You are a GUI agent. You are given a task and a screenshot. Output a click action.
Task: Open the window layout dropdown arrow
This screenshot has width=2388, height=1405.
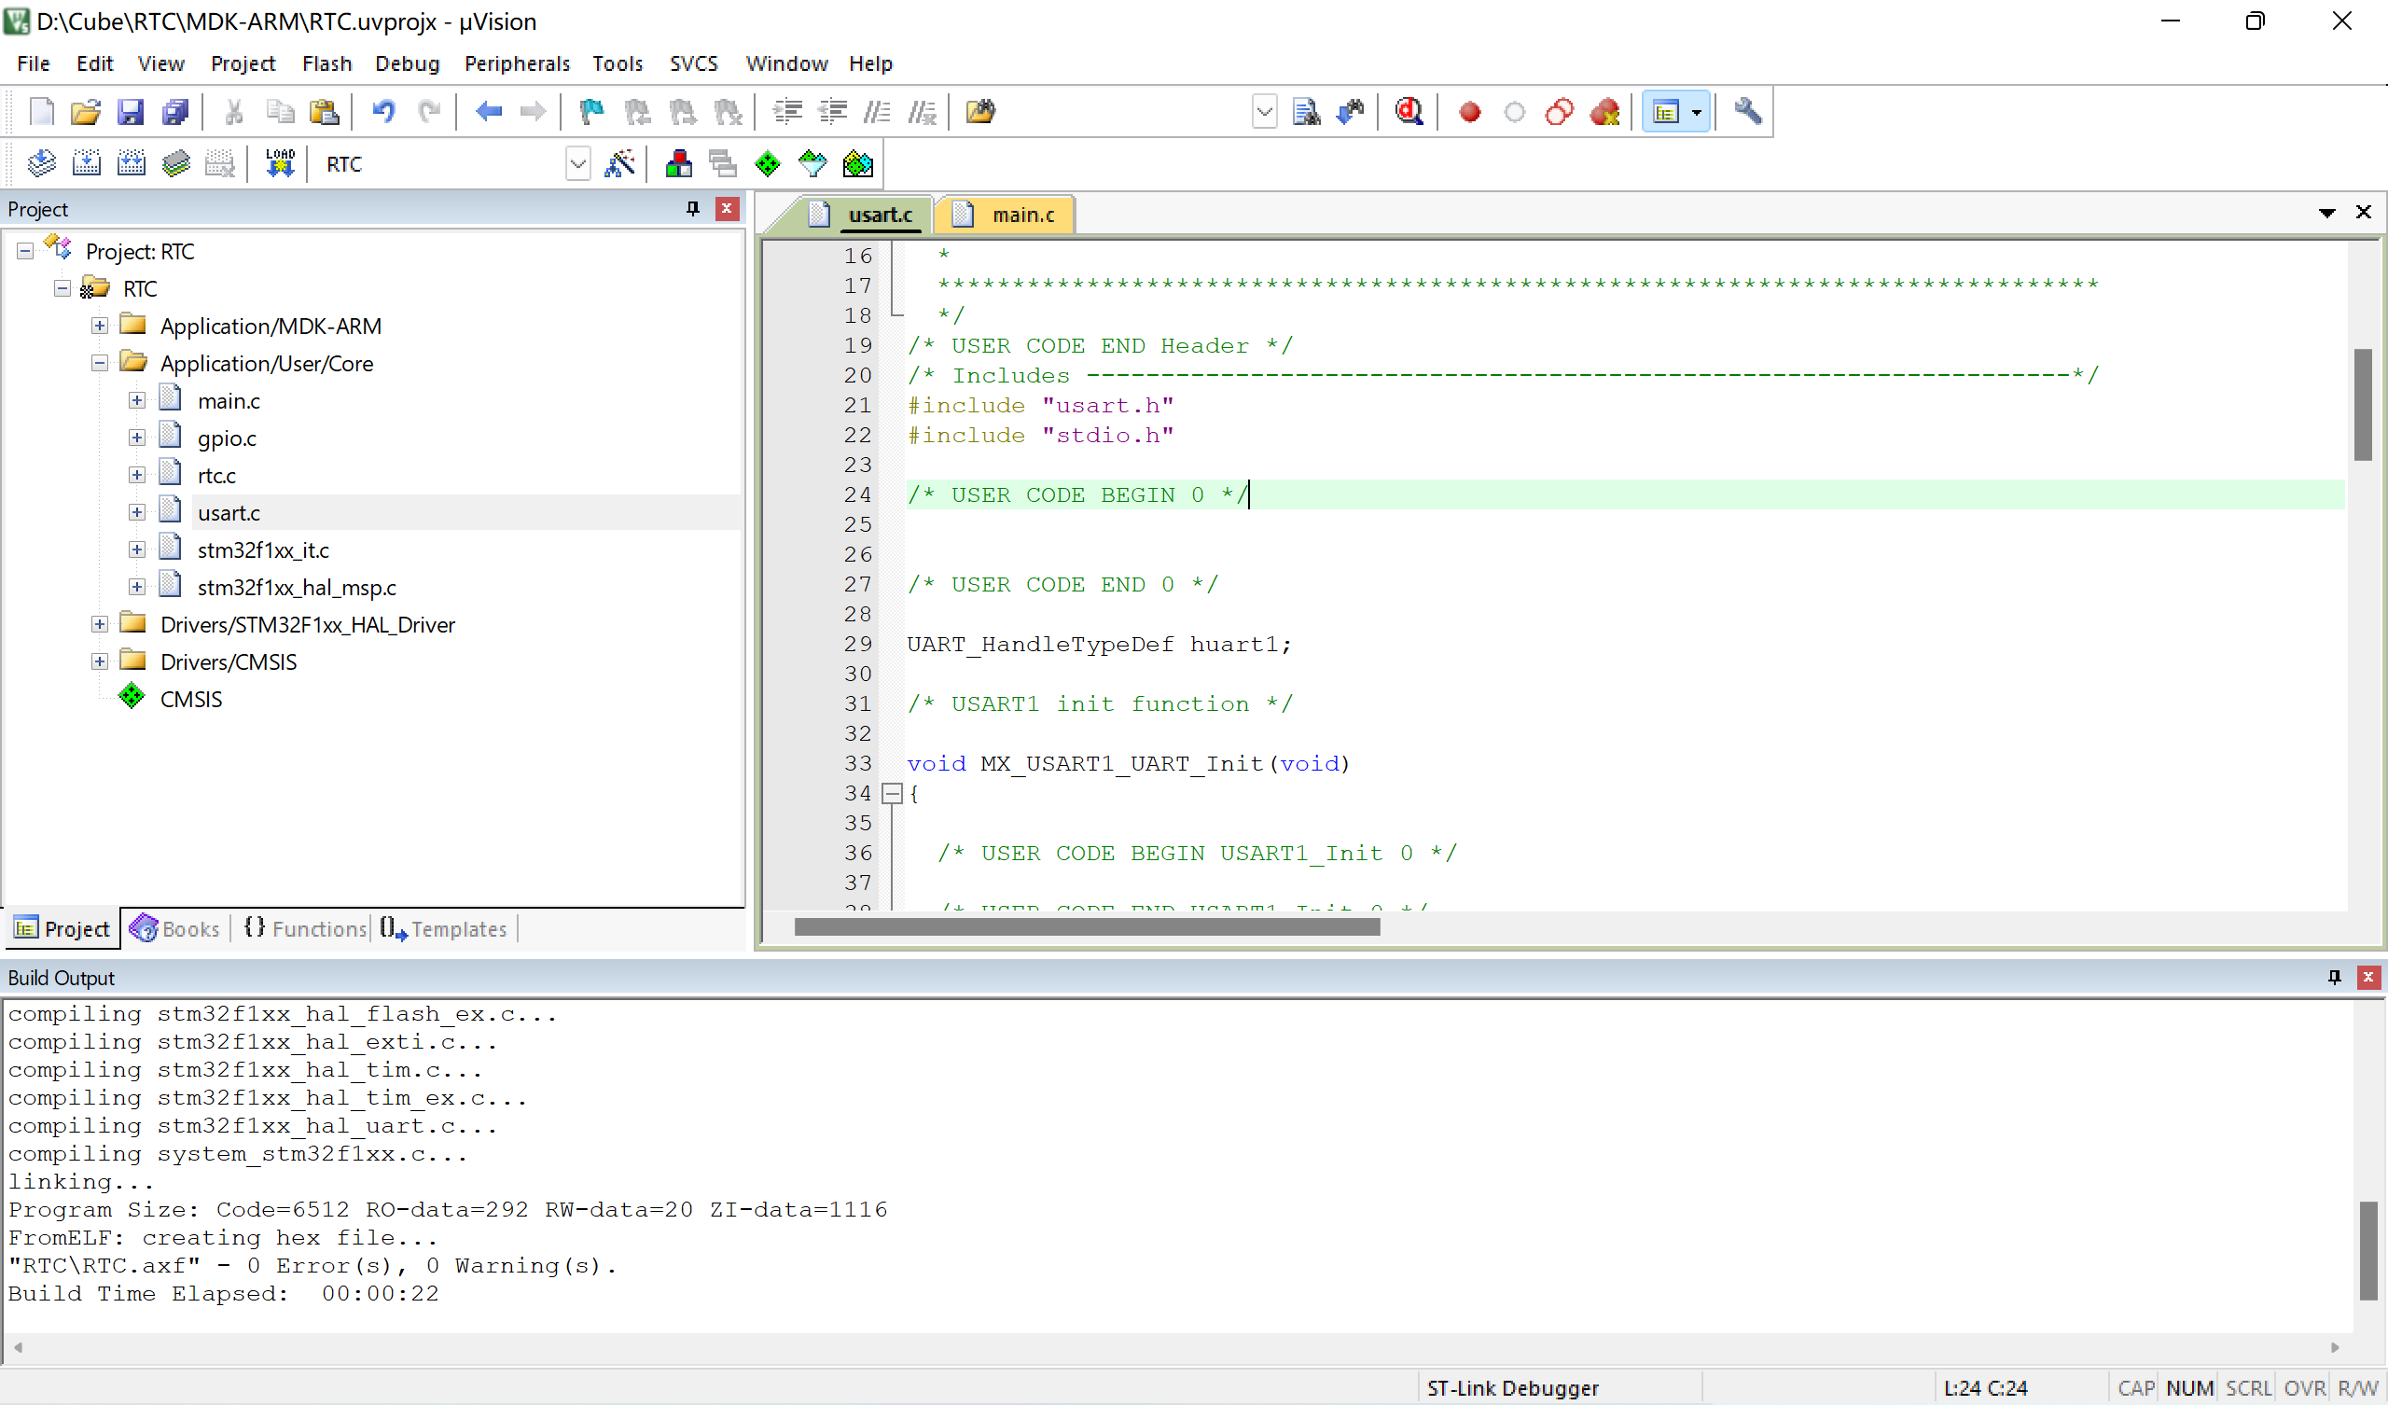click(1696, 112)
